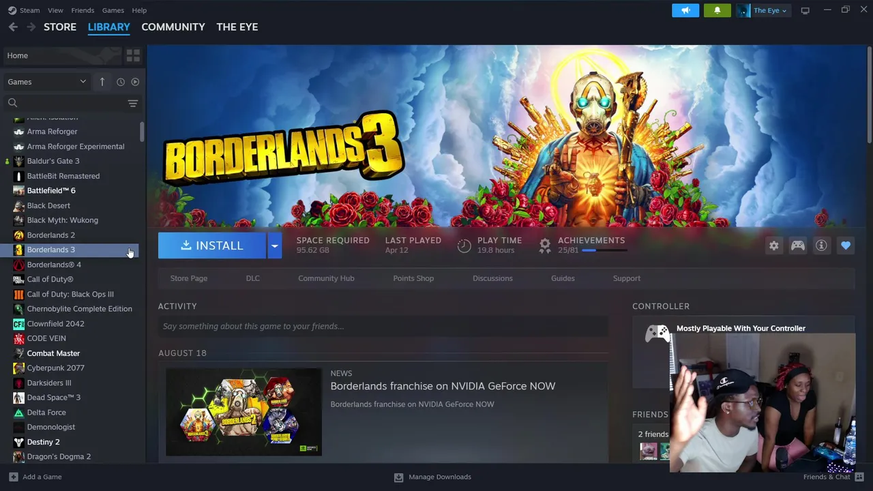Toggle the library grid view icon
Image resolution: width=873 pixels, height=491 pixels.
(x=133, y=55)
